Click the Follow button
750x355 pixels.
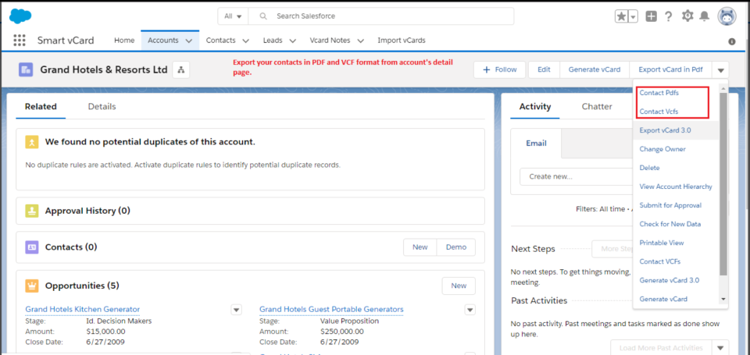coord(500,69)
